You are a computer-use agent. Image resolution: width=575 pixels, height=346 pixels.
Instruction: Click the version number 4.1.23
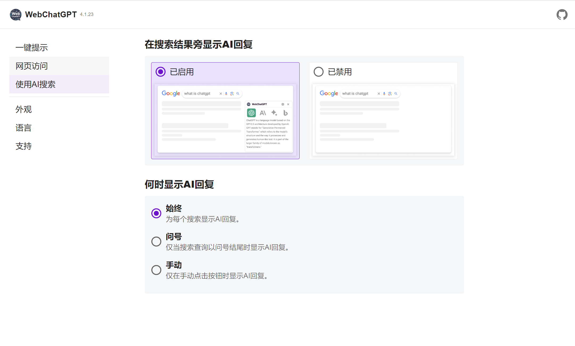point(87,14)
